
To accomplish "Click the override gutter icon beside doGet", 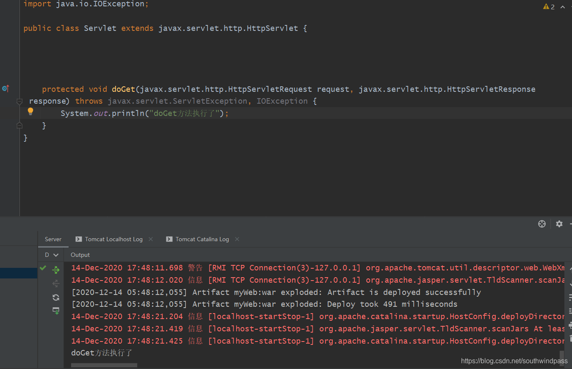I will point(6,88).
